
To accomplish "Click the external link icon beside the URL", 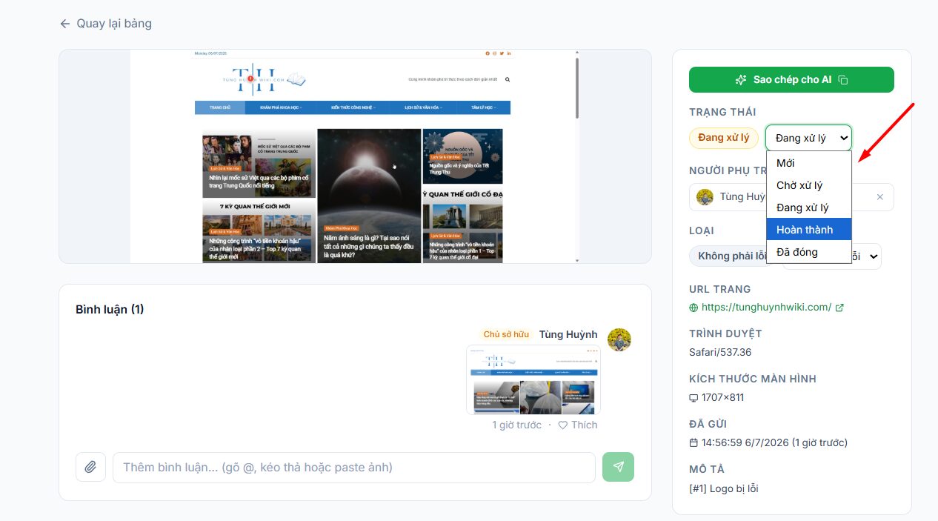I will click(839, 308).
